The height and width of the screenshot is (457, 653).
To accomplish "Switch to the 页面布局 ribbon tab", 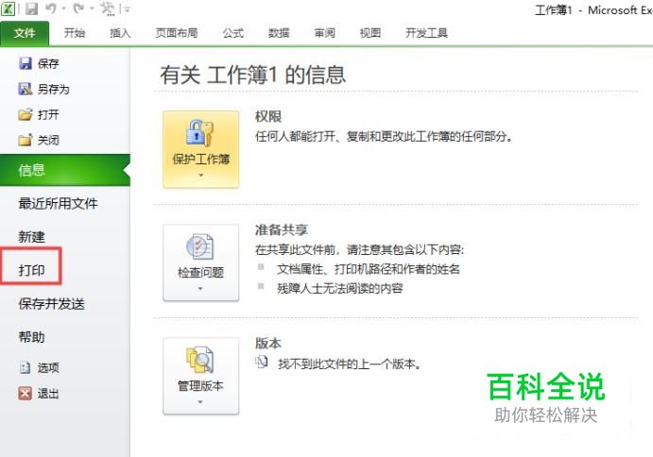I will point(177,33).
